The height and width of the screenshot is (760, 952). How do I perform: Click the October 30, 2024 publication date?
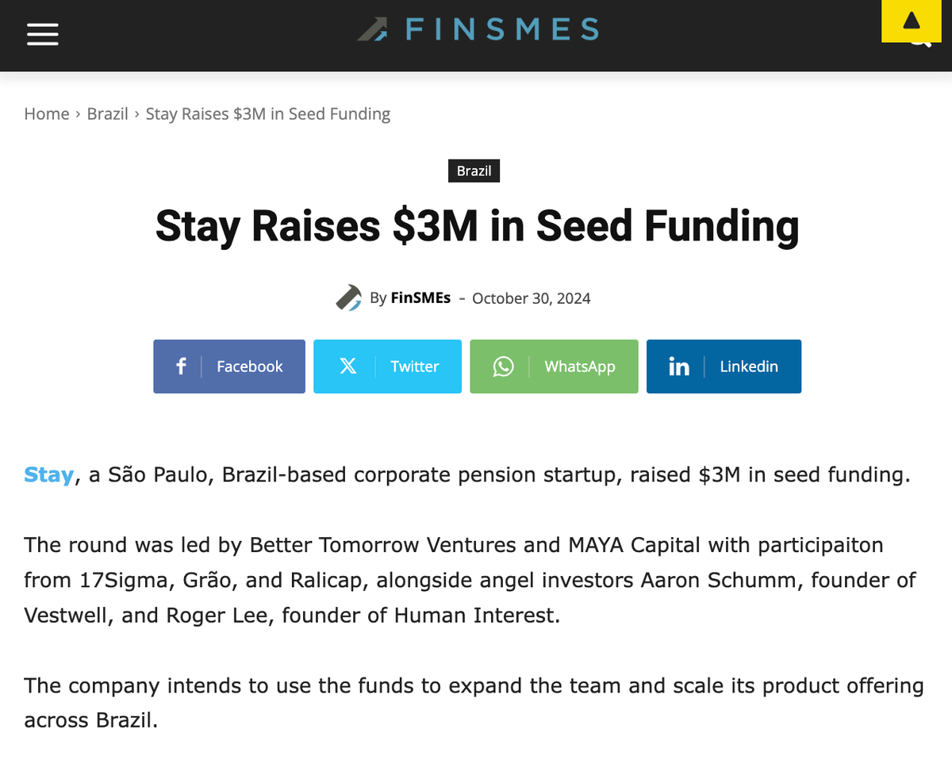pyautogui.click(x=530, y=297)
